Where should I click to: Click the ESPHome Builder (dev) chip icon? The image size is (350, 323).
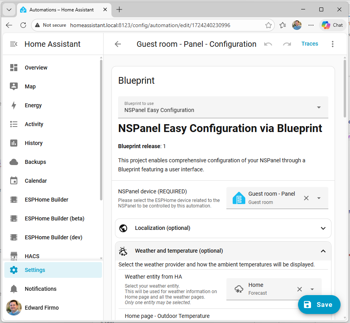coord(14,237)
